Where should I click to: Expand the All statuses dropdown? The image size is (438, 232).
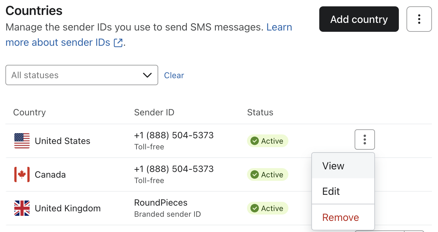point(81,75)
